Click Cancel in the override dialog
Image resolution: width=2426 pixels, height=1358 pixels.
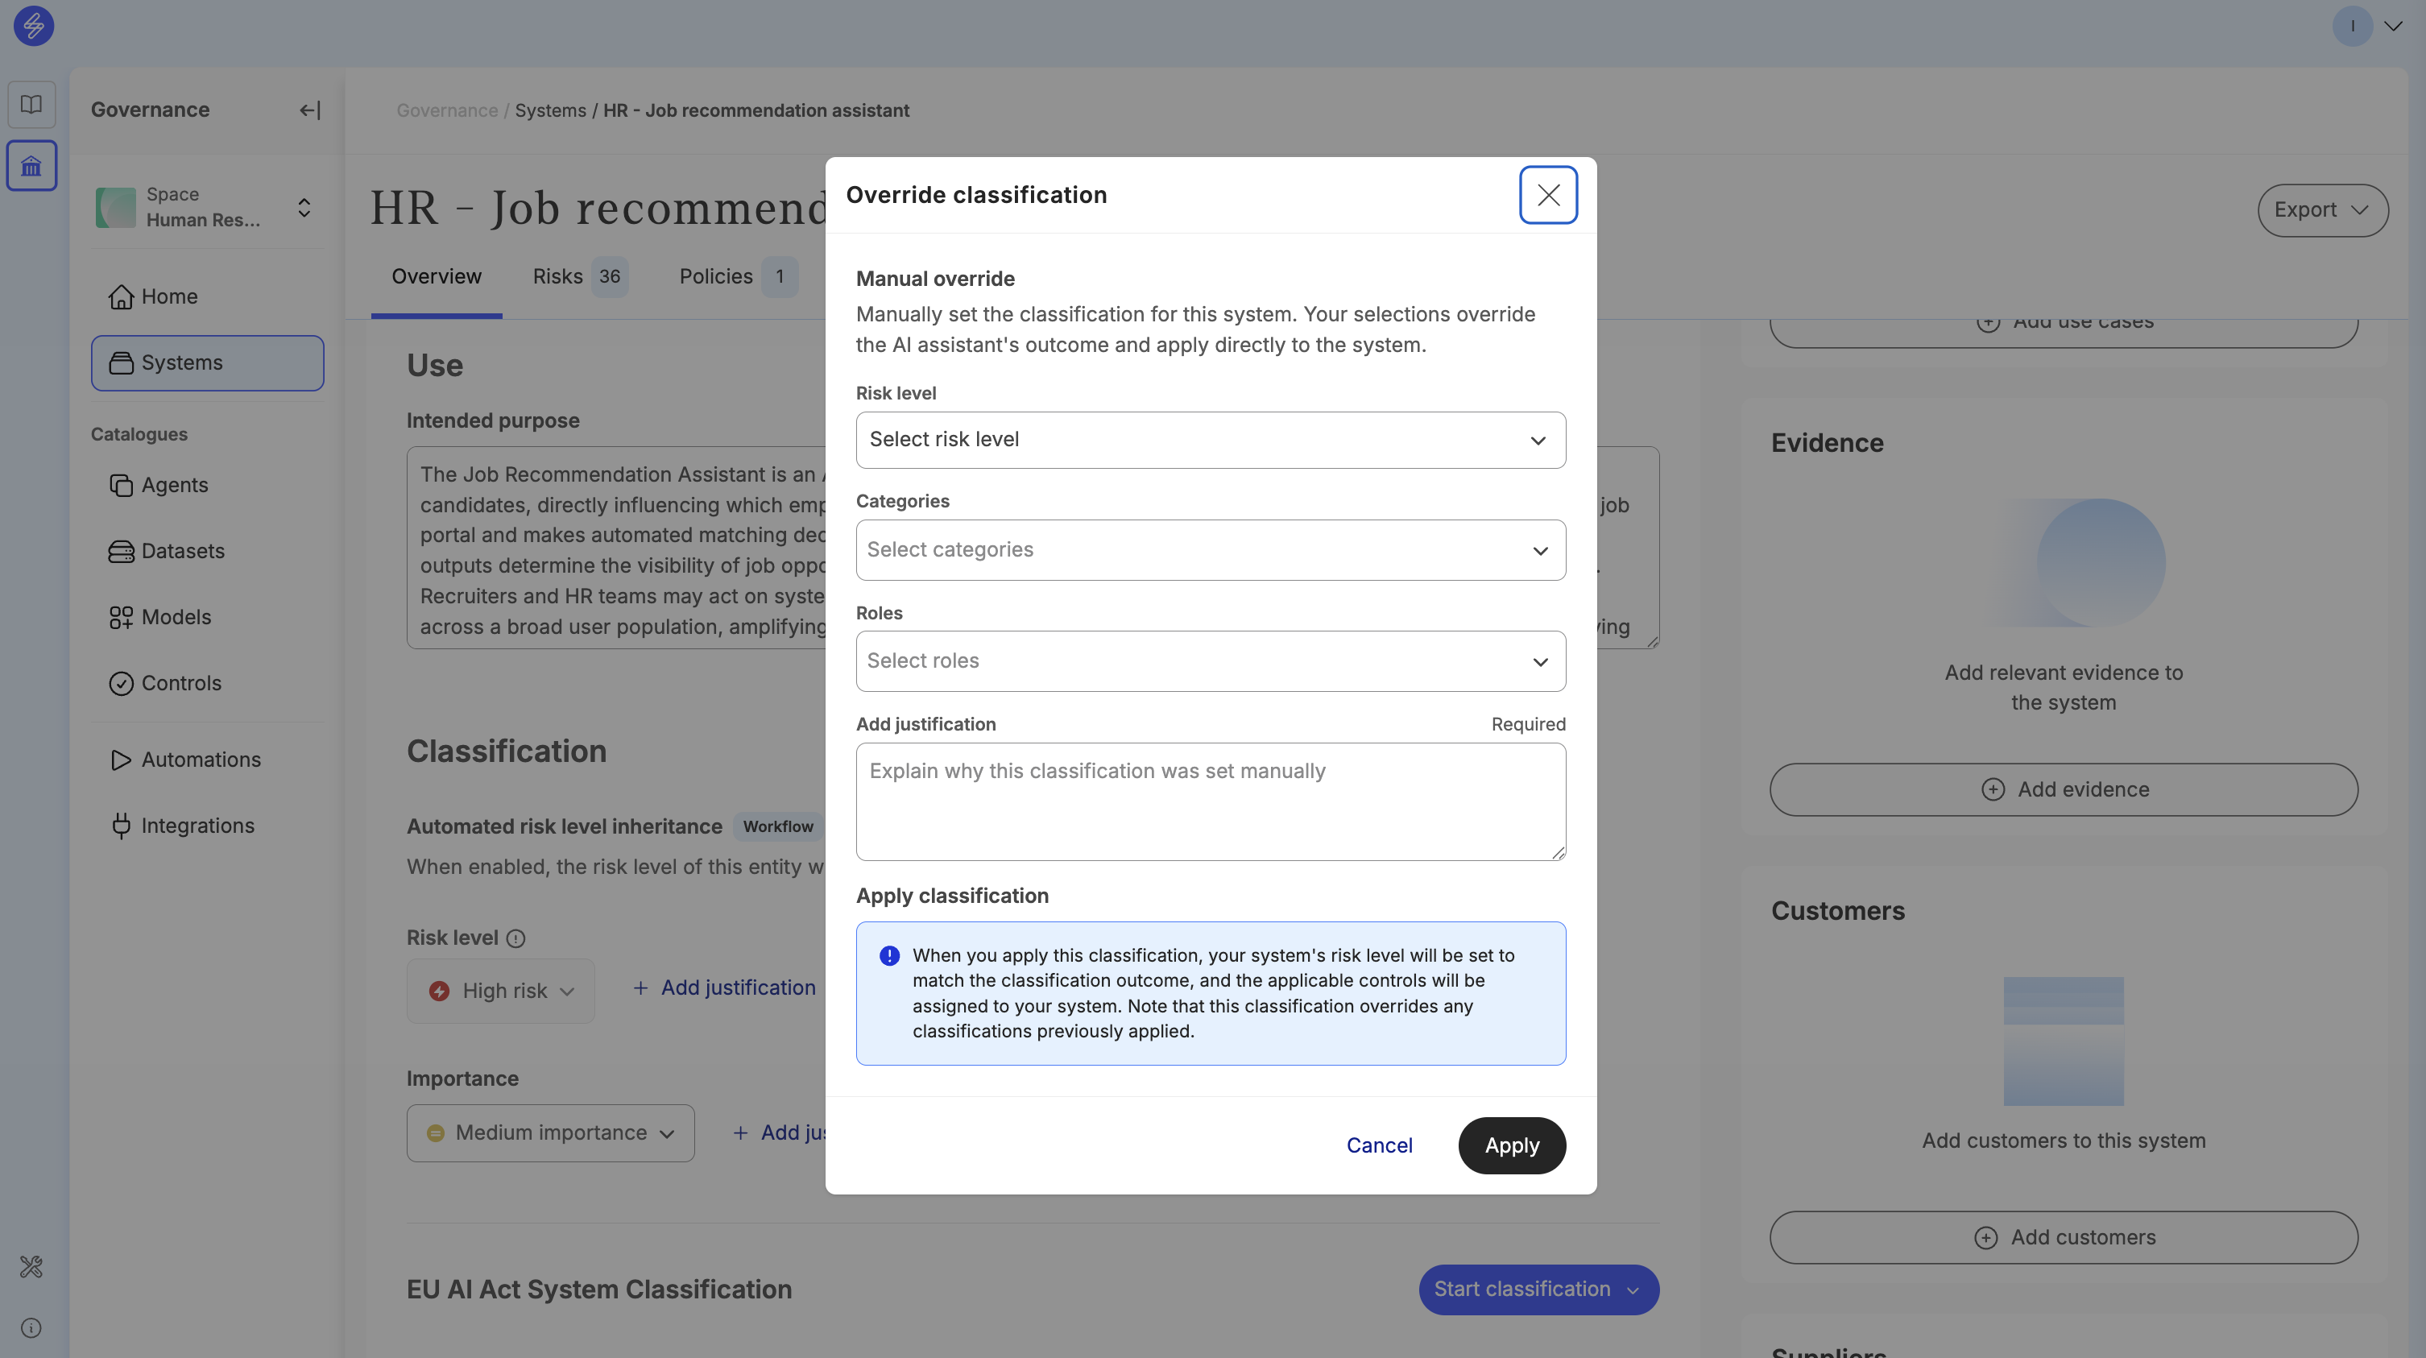coord(1380,1145)
